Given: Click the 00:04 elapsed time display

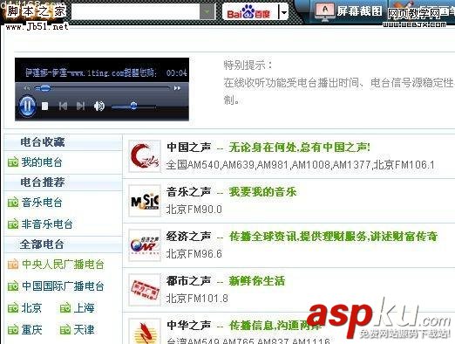Looking at the screenshot, I should coord(176,72).
